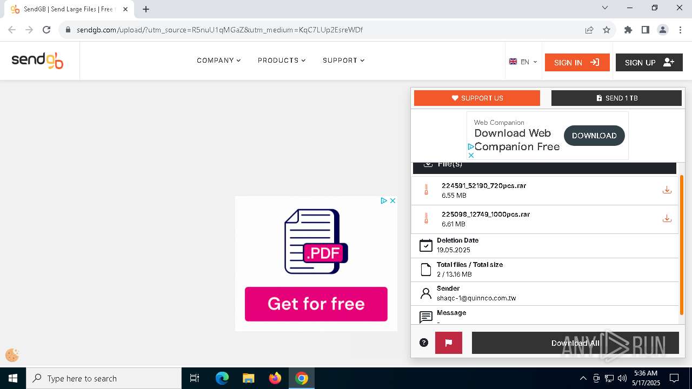
Task: Open Chrome three-dot menu
Action: pyautogui.click(x=680, y=30)
